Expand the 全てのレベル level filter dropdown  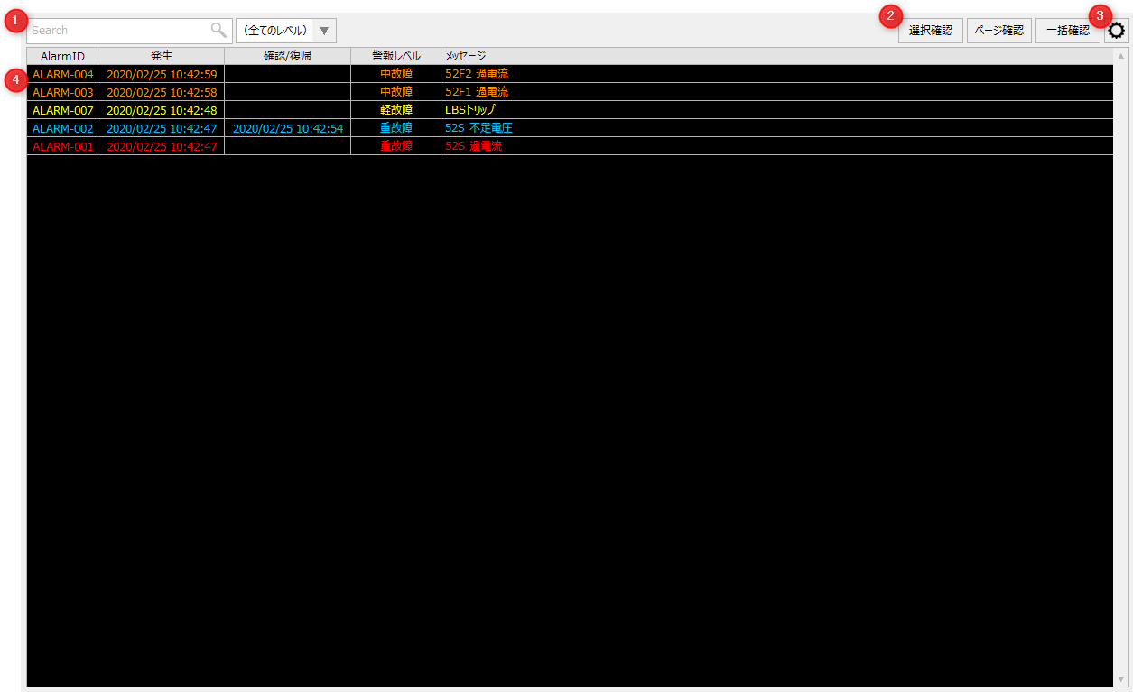275,31
